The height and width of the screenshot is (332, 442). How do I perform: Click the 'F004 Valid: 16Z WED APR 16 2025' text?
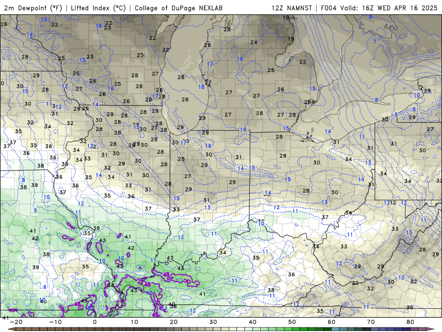(x=379, y=8)
